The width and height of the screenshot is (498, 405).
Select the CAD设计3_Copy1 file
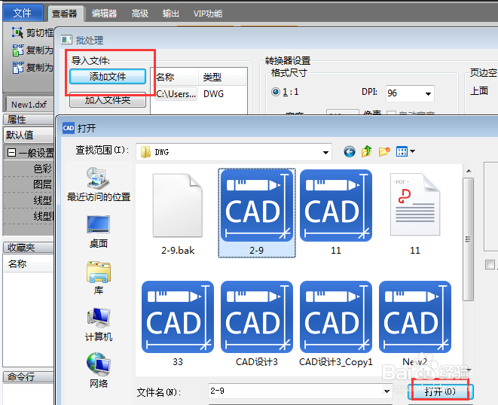[x=336, y=324]
